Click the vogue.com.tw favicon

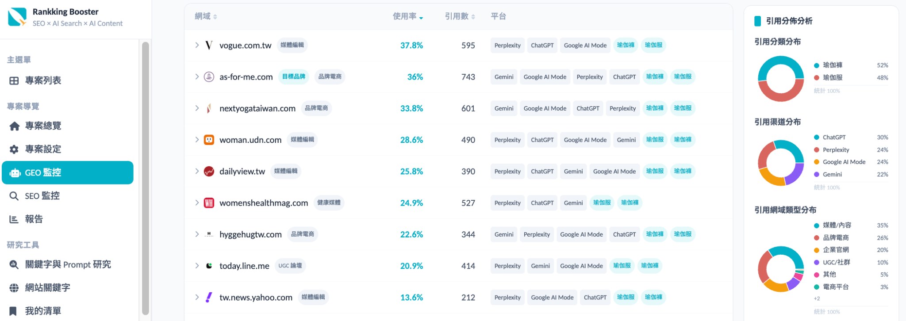point(209,45)
